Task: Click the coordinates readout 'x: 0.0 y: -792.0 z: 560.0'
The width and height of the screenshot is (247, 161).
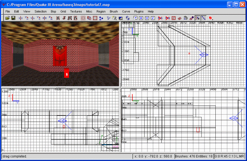Action: pyautogui.click(x=153, y=156)
